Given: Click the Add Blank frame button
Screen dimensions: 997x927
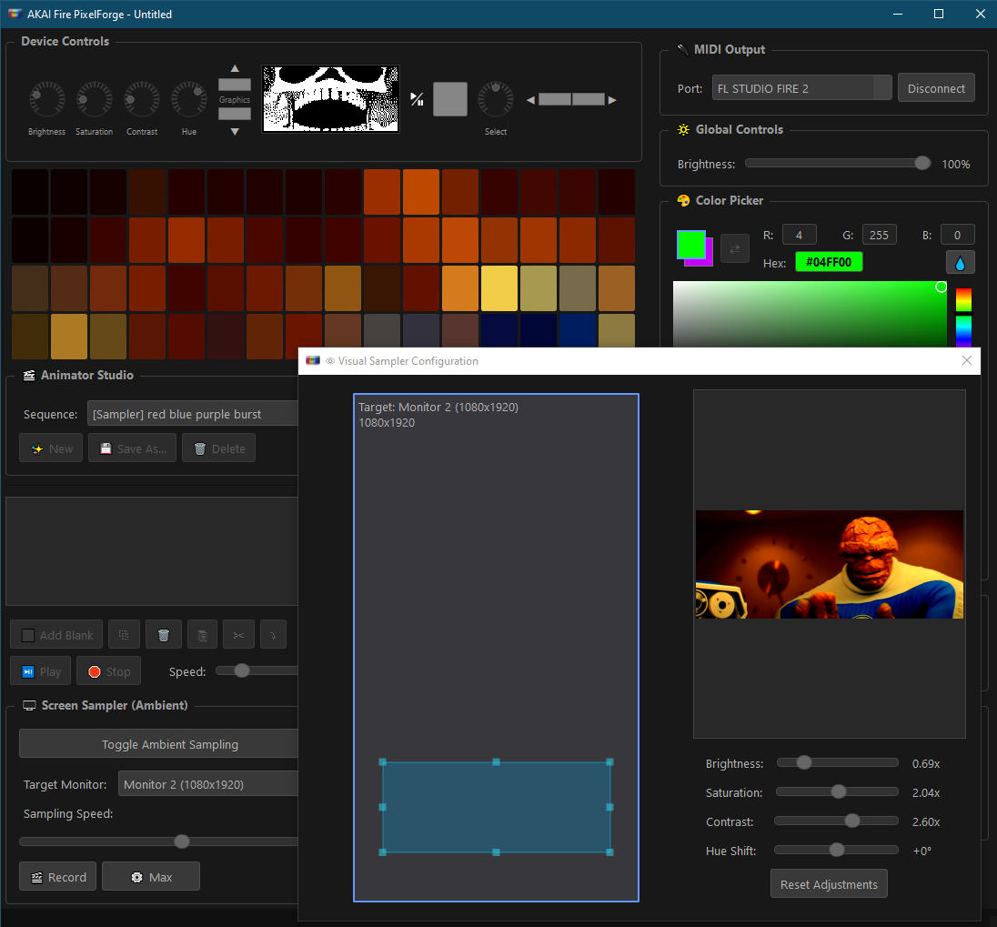Looking at the screenshot, I should click(56, 635).
